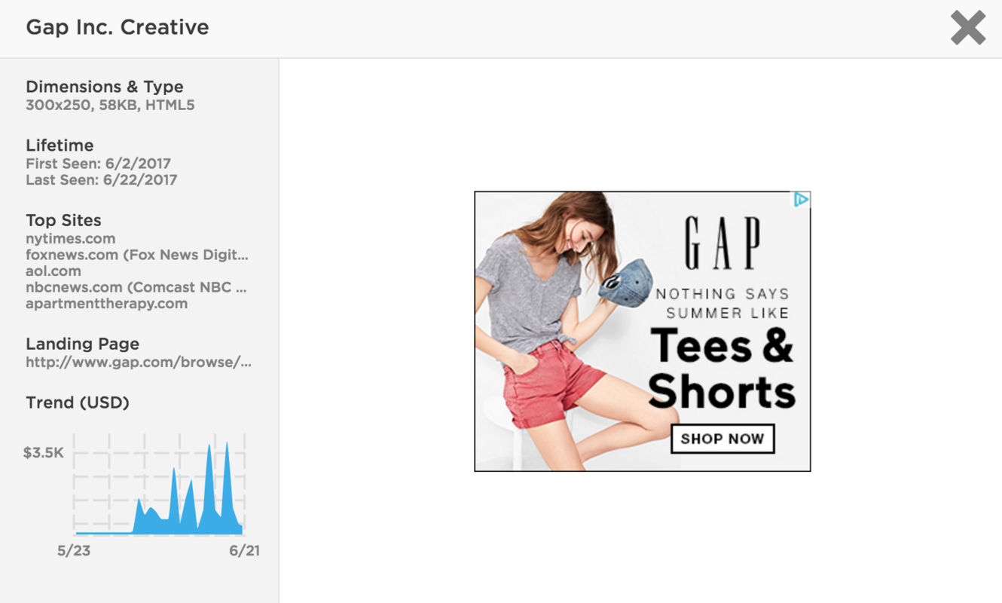This screenshot has height=603, width=1002.
Task: Click the blue trend area graph
Action: 185,505
